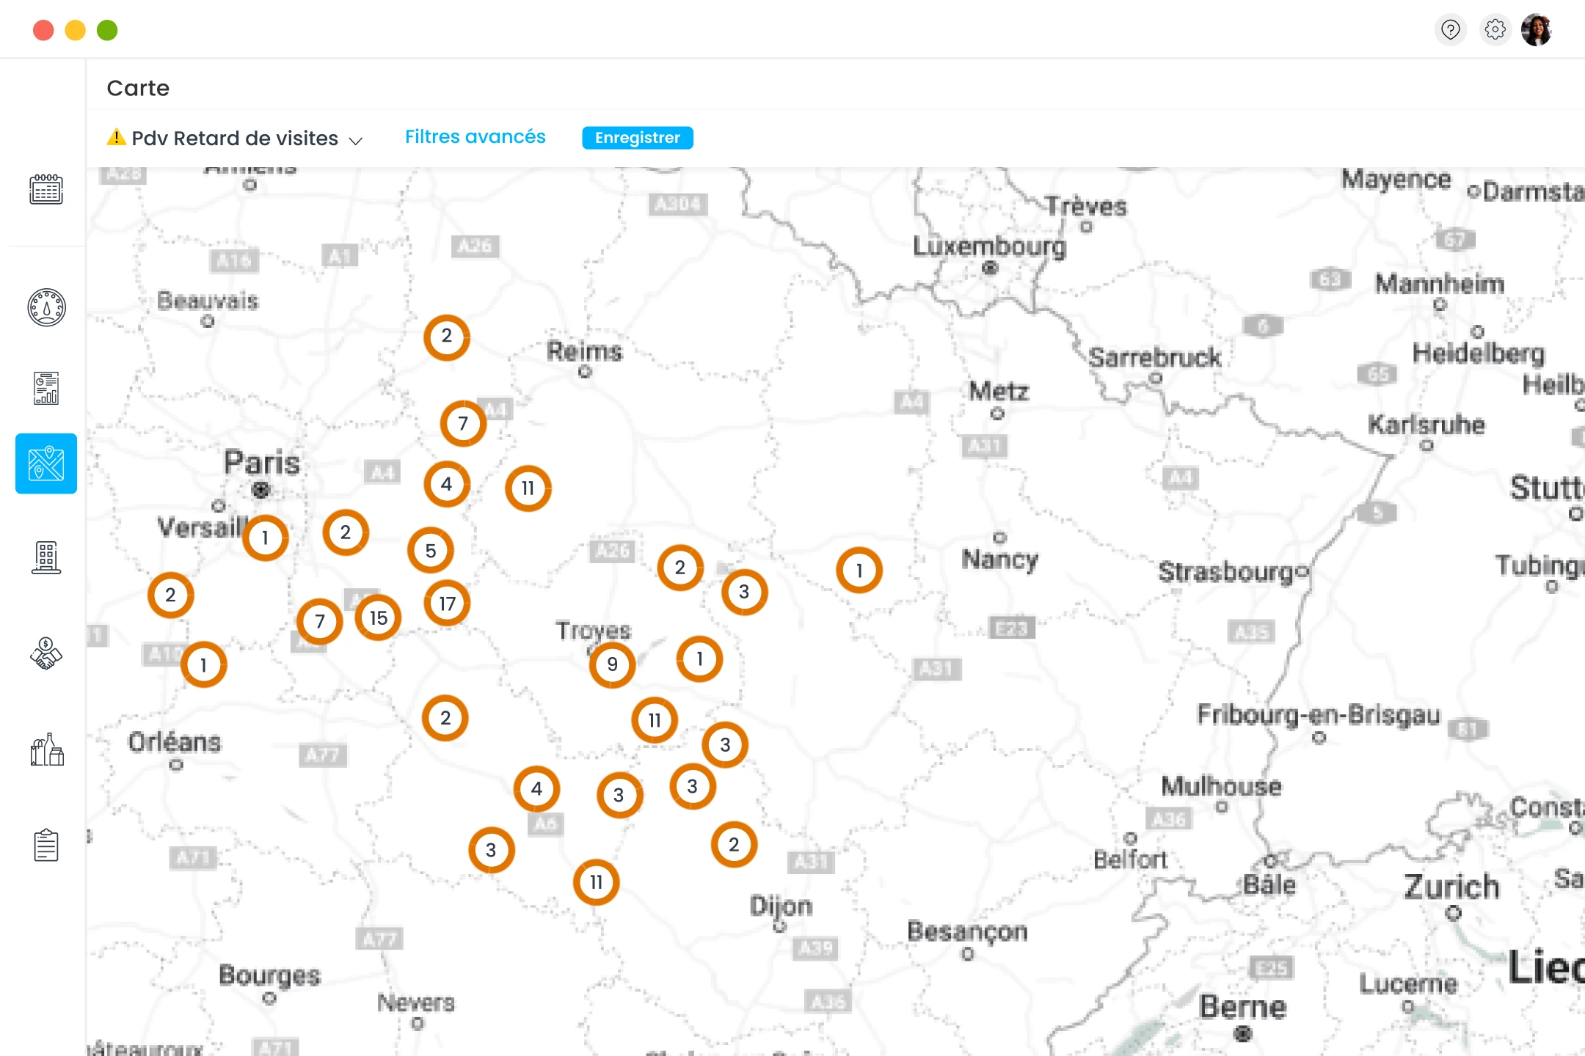The width and height of the screenshot is (1585, 1056).
Task: Click the 11 cluster marker north of Dijon
Action: pyautogui.click(x=654, y=719)
